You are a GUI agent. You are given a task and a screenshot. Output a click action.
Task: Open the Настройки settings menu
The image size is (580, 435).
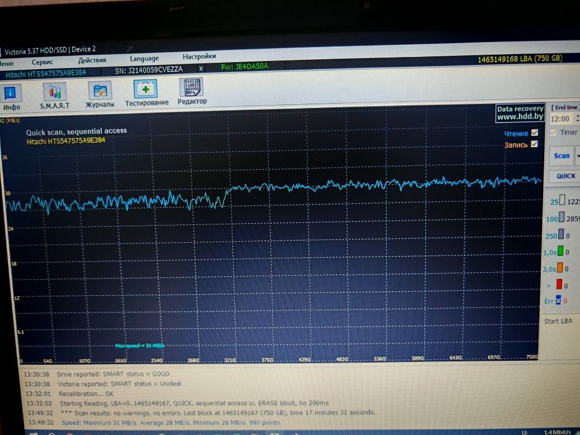click(199, 56)
